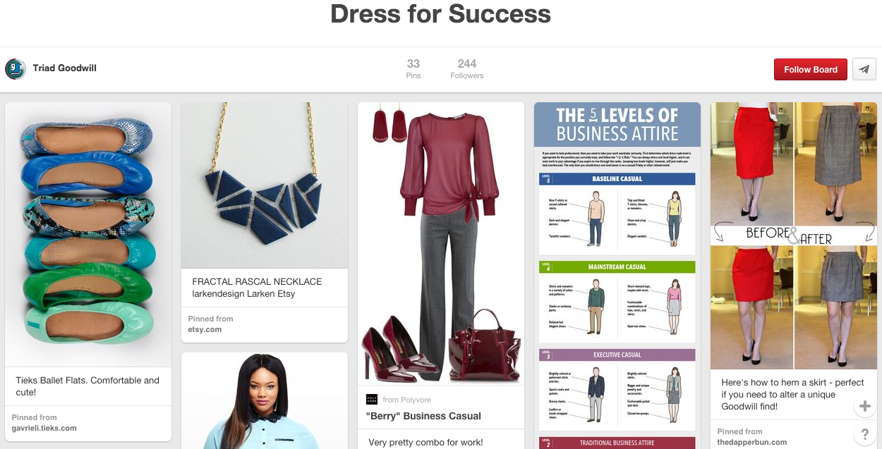Click the Polyvore logo icon
882x449 pixels.
(372, 400)
